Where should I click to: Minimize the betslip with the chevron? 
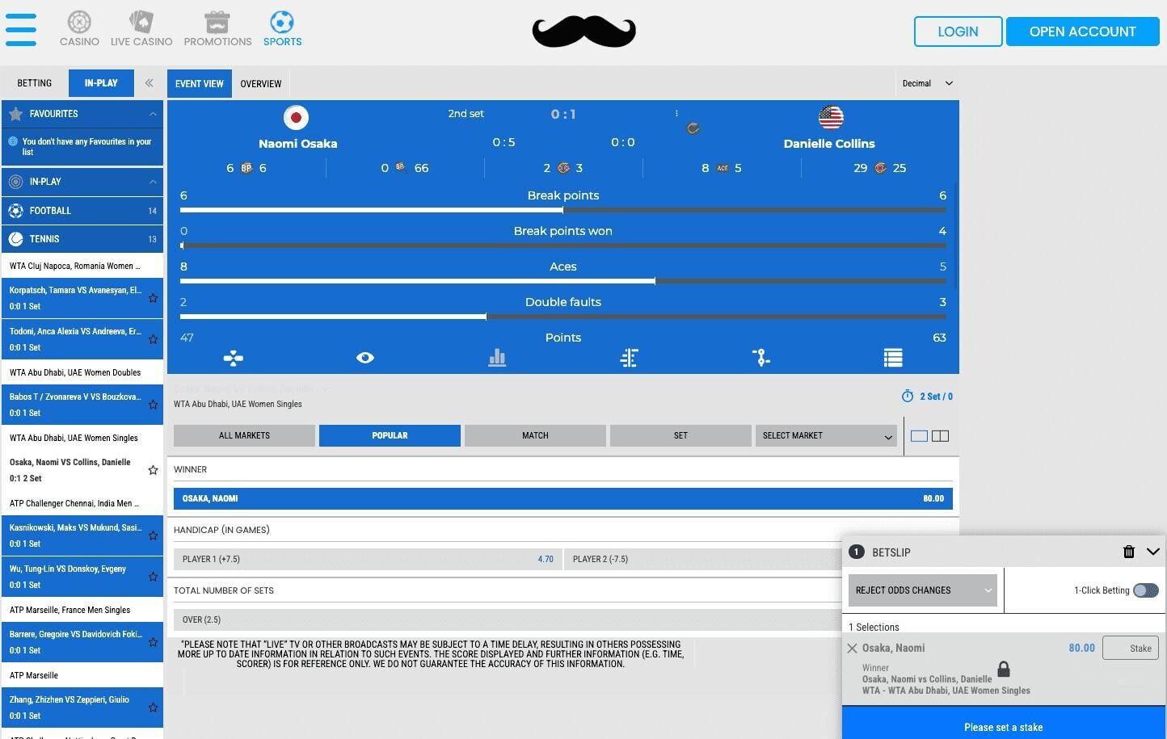pyautogui.click(x=1153, y=552)
